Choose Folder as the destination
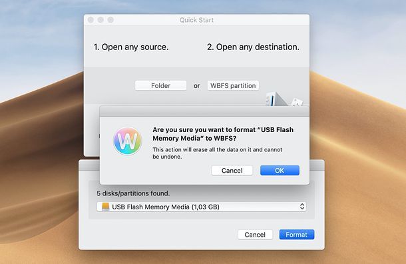 coord(160,85)
